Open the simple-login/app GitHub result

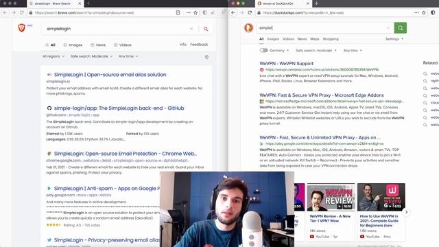click(119, 108)
